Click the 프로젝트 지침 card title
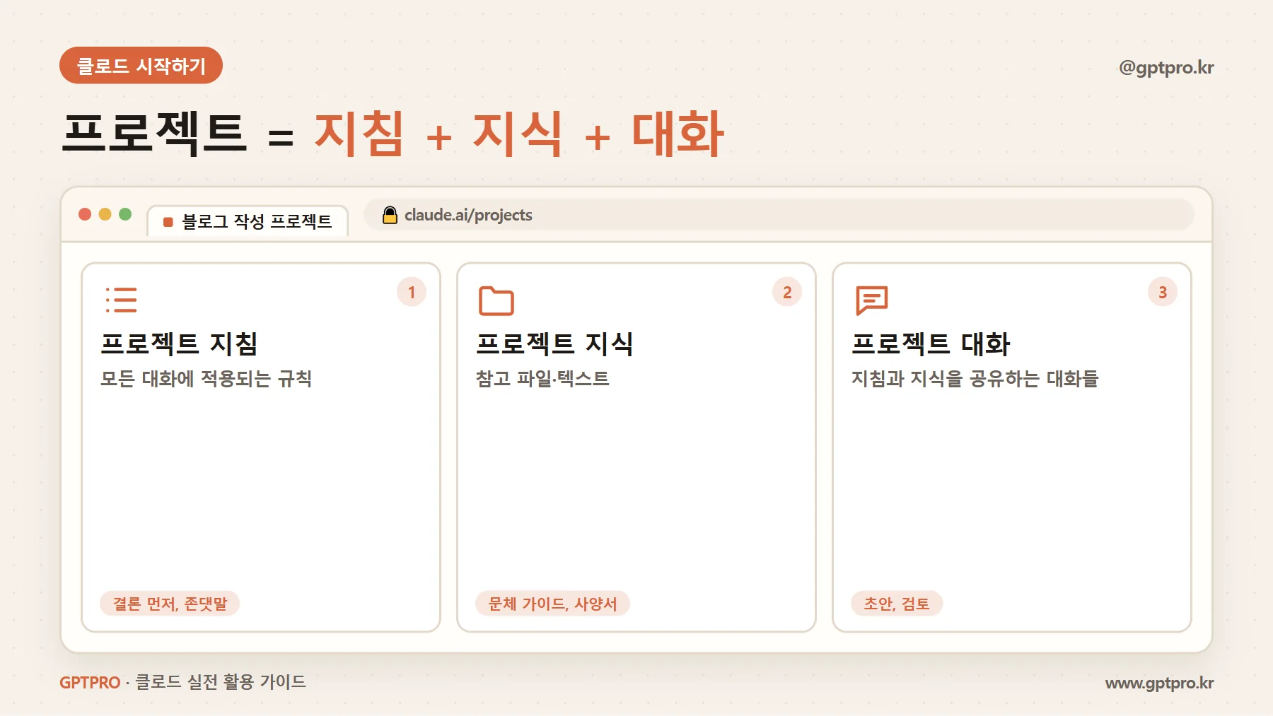1273x716 pixels. point(179,344)
